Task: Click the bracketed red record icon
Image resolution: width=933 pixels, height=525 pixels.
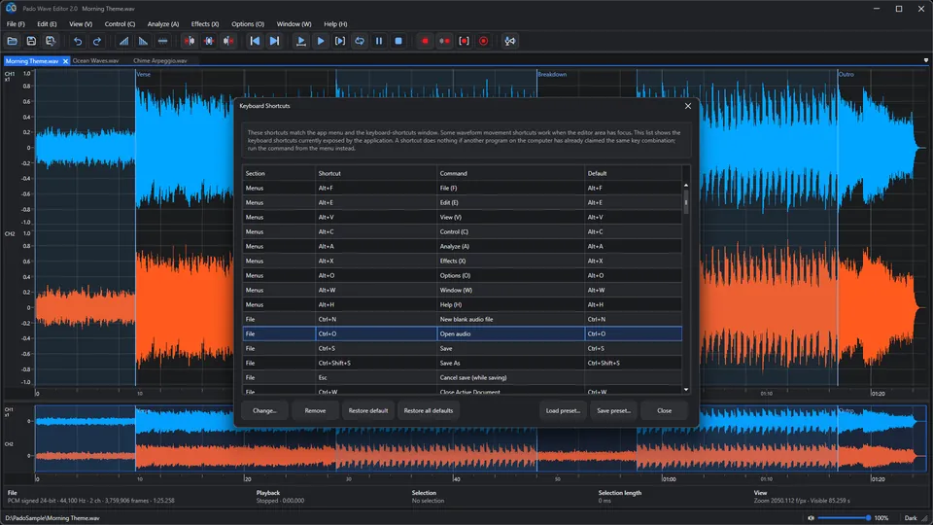Action: [x=465, y=41]
